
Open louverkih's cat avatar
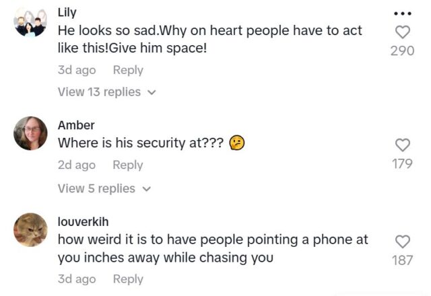pos(30,230)
